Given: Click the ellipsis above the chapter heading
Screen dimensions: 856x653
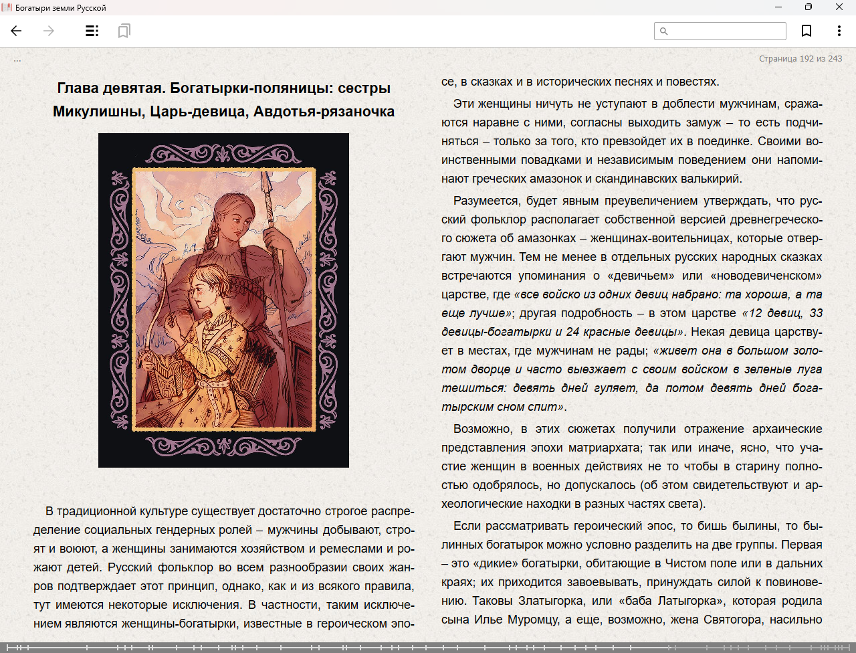Looking at the screenshot, I should [17, 60].
